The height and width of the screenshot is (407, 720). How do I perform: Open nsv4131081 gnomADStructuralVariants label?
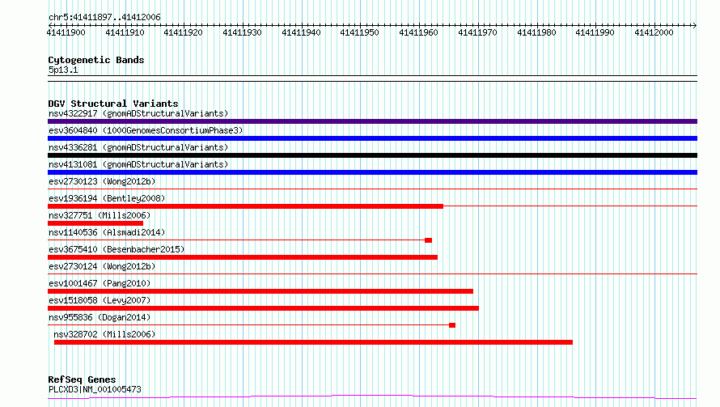(138, 164)
